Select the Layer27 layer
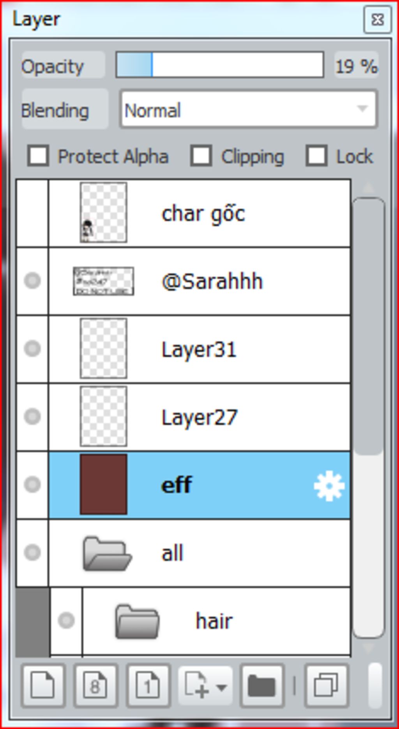This screenshot has height=729, width=399. (199, 417)
